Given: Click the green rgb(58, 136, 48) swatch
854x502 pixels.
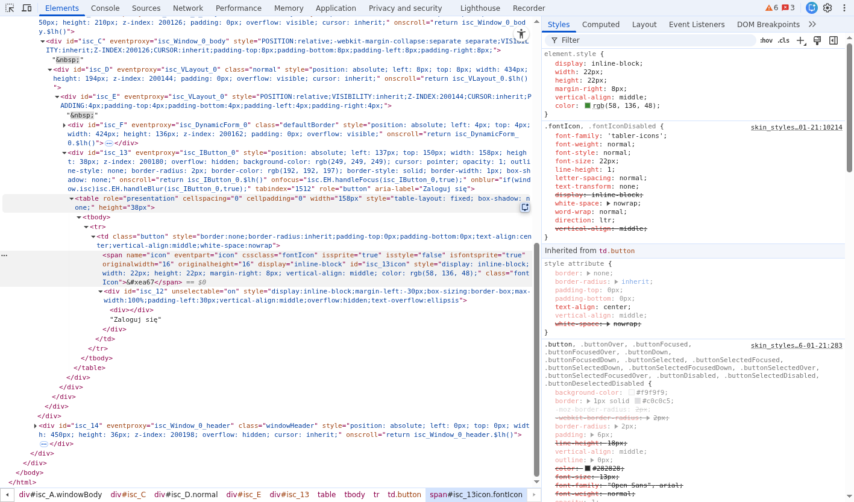Looking at the screenshot, I should [x=588, y=106].
